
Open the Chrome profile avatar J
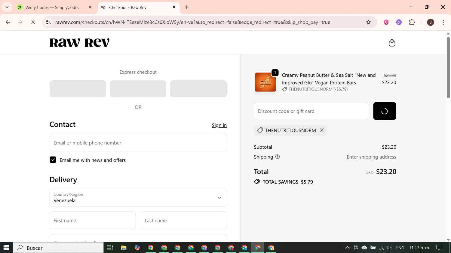(x=431, y=22)
